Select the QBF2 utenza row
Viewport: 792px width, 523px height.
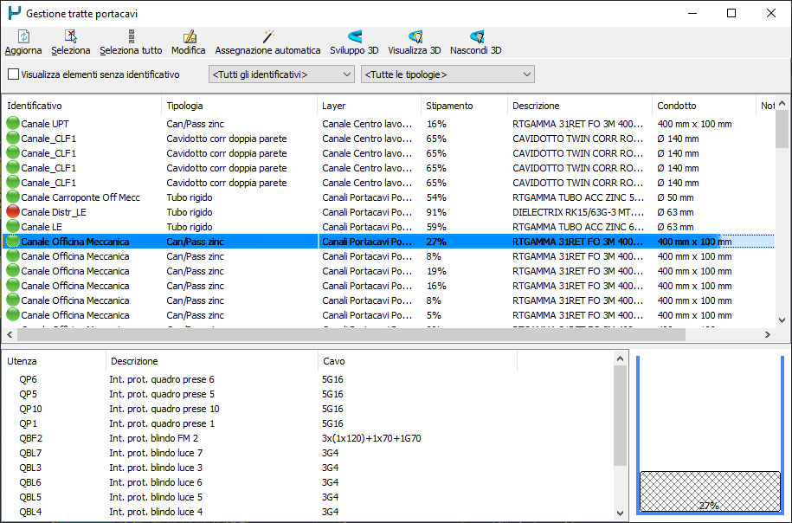point(308,437)
